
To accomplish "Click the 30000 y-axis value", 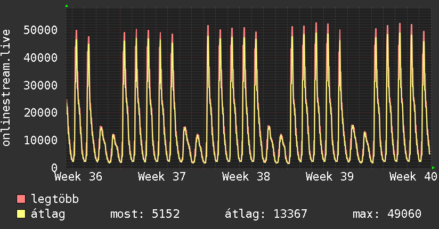I will tap(40, 85).
